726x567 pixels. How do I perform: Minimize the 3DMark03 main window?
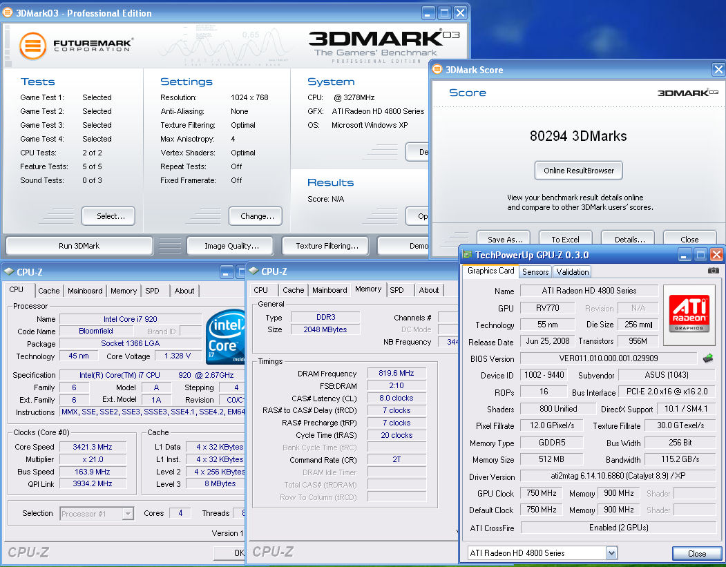click(x=428, y=13)
